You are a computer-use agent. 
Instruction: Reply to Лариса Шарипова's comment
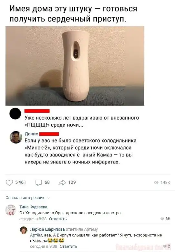tap(68, 247)
